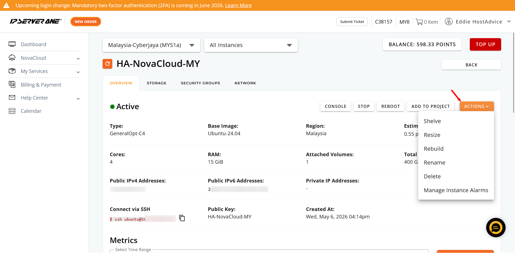The width and height of the screenshot is (515, 253).
Task: Click the NEW ORDER button
Action: (86, 22)
